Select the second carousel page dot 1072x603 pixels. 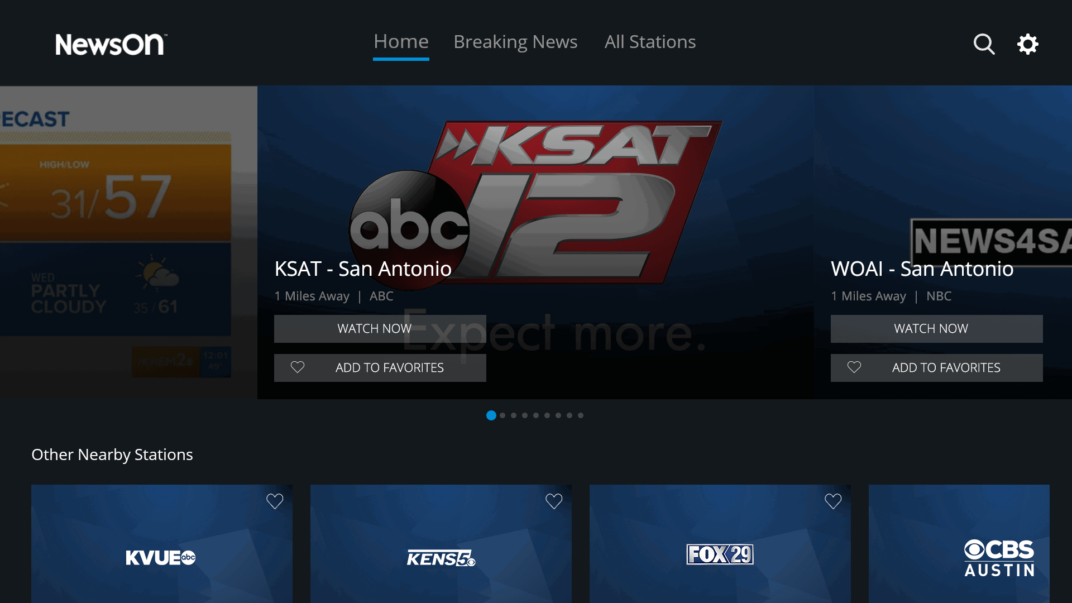[502, 415]
